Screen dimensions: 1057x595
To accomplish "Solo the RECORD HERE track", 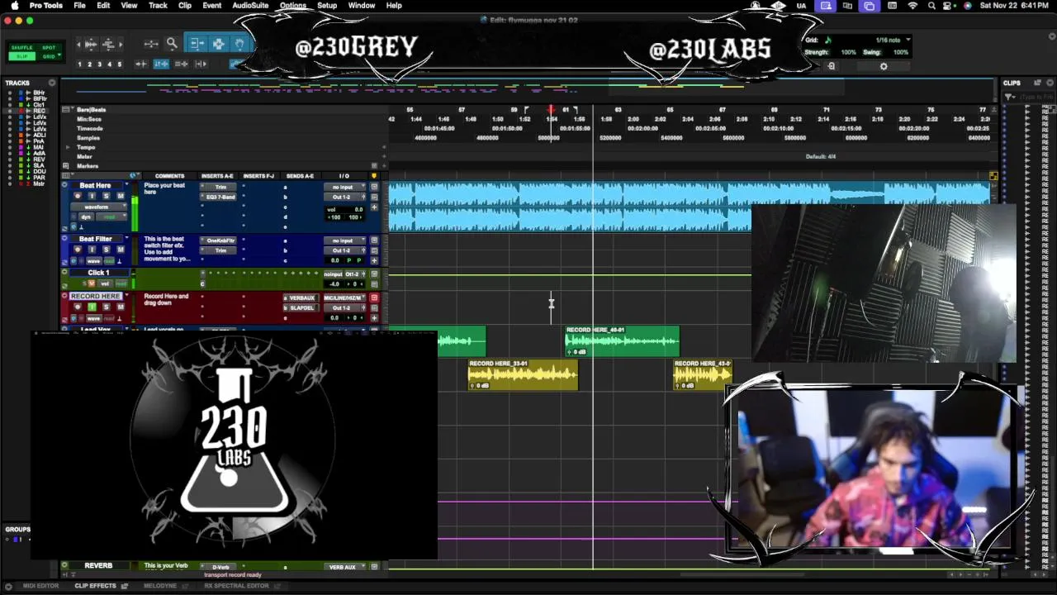I will pyautogui.click(x=106, y=307).
